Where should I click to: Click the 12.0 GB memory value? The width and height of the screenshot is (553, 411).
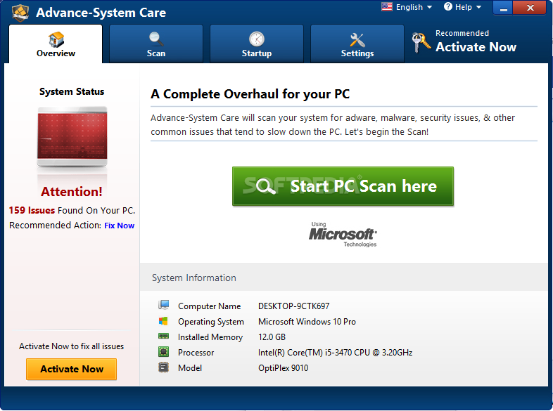point(272,337)
